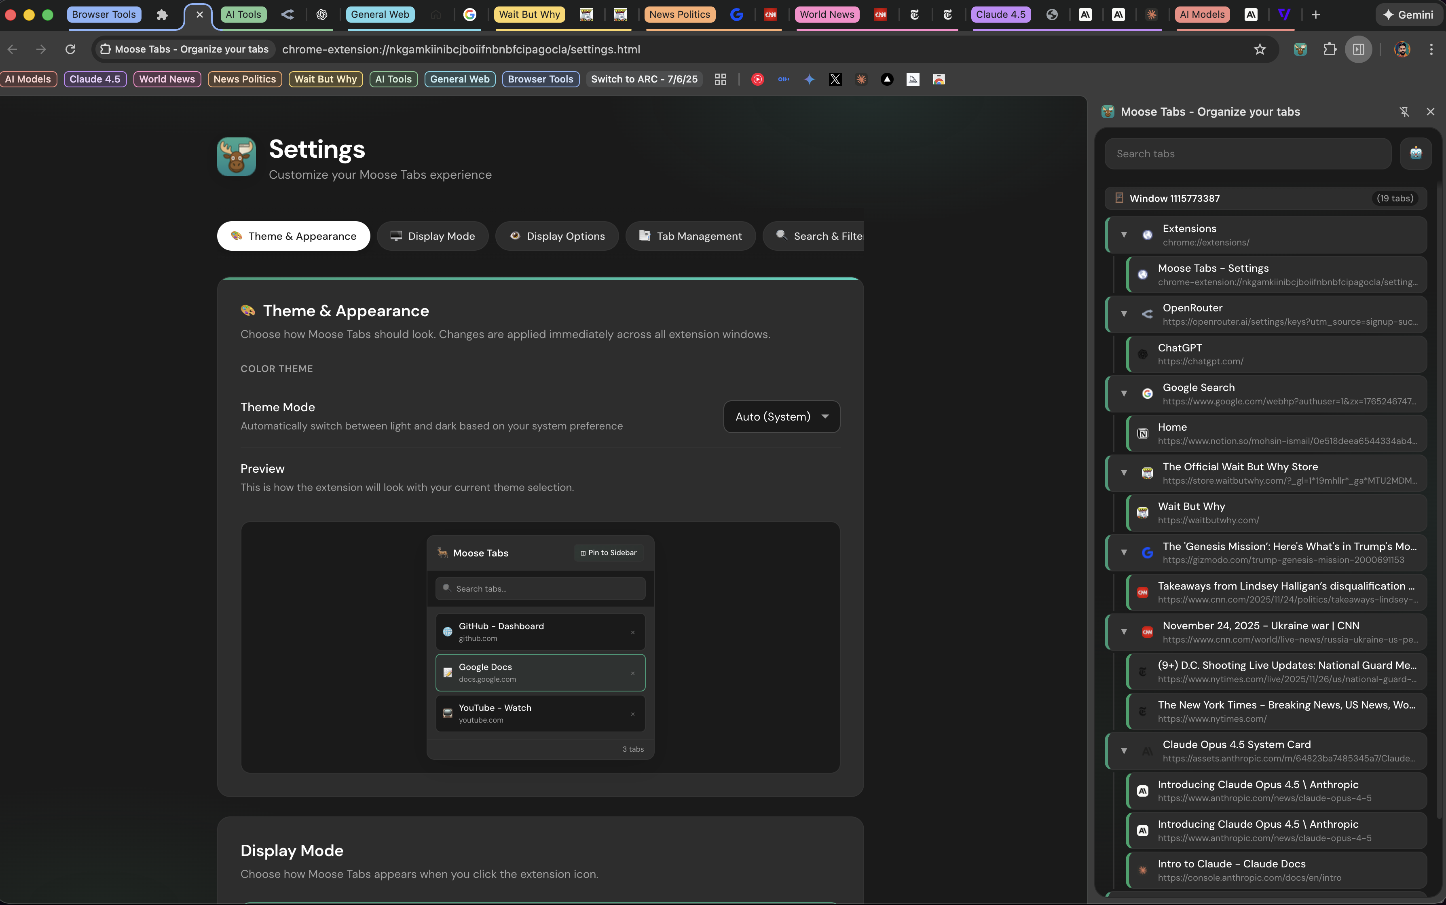Image resolution: width=1446 pixels, height=905 pixels.
Task: Select Intro to Claude - Claude Docs row
Action: [x=1276, y=870]
